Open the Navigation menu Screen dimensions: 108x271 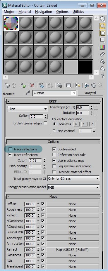pos(44,12)
